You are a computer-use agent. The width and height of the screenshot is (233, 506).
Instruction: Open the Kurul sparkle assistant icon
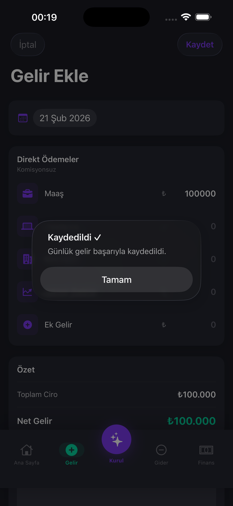[x=116, y=439]
